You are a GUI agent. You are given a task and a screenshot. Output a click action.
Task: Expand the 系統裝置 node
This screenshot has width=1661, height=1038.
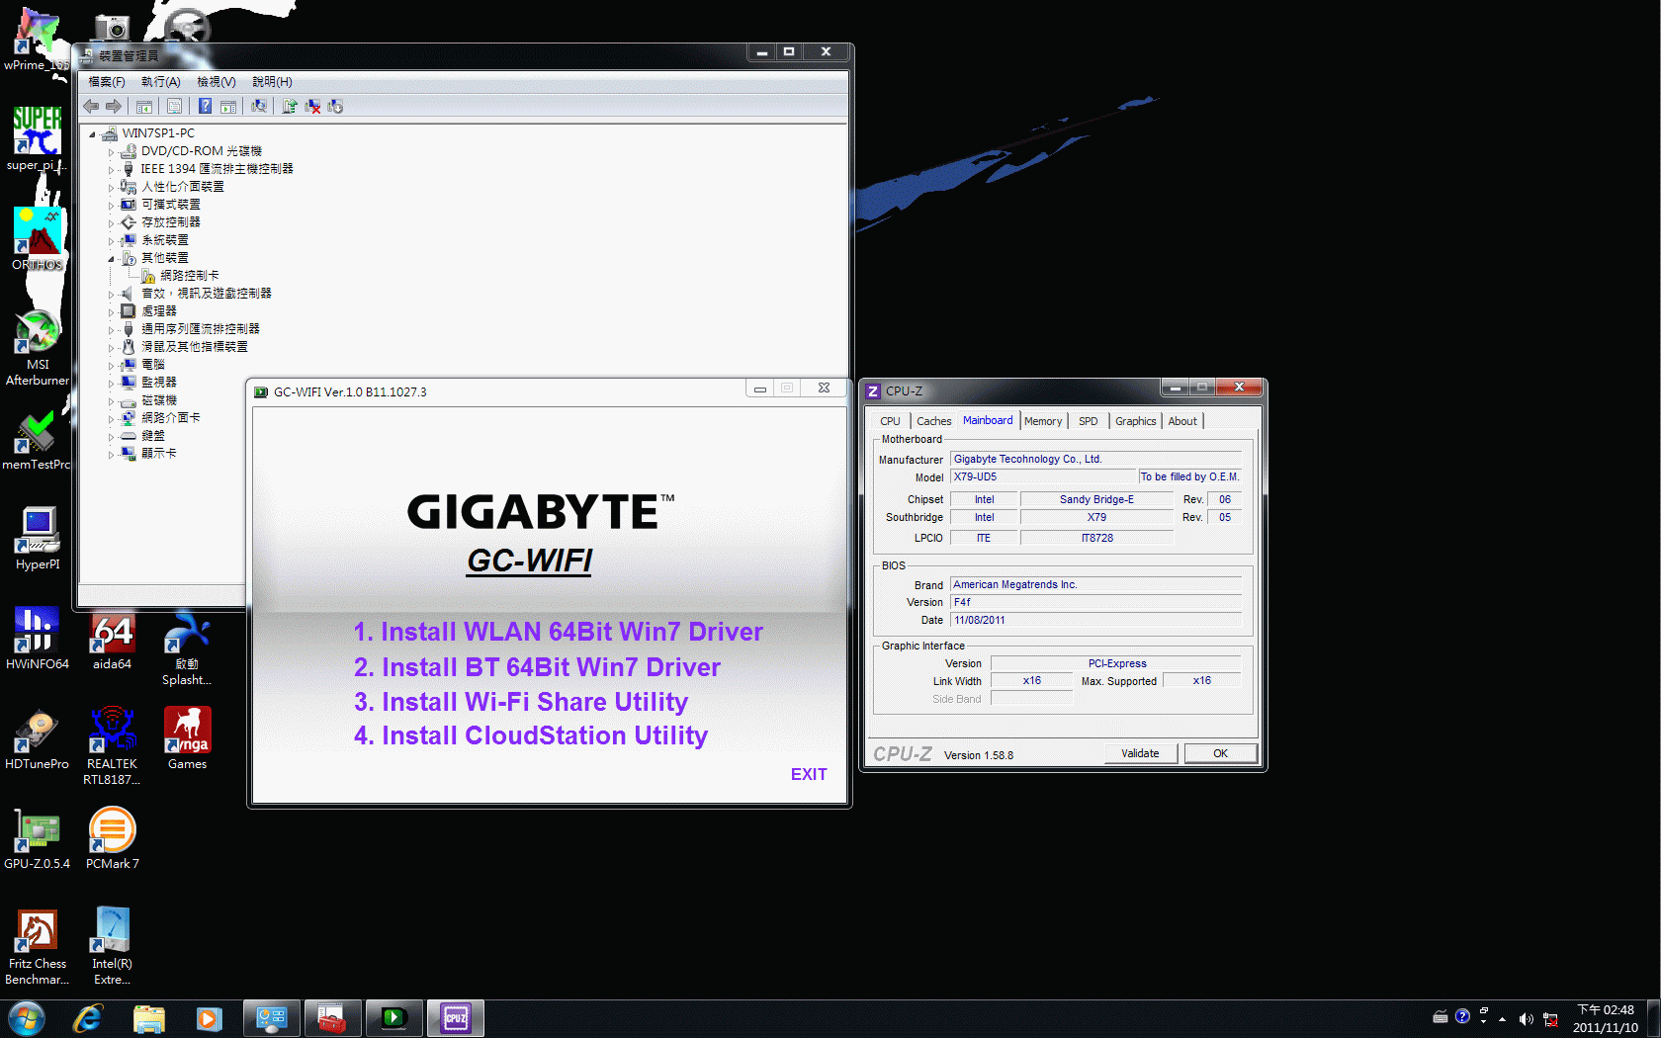(111, 241)
